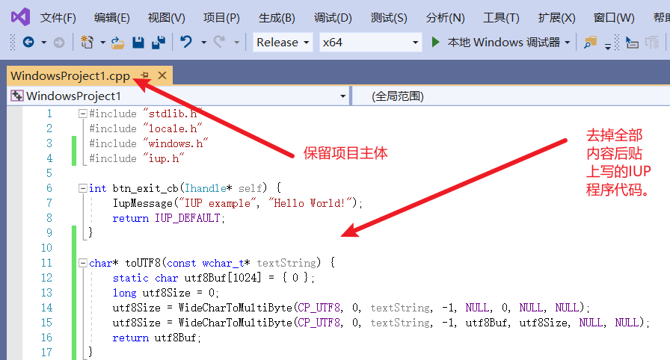Screen dimensions: 670x360
Task: Open the 生成(B) menu
Action: (277, 18)
